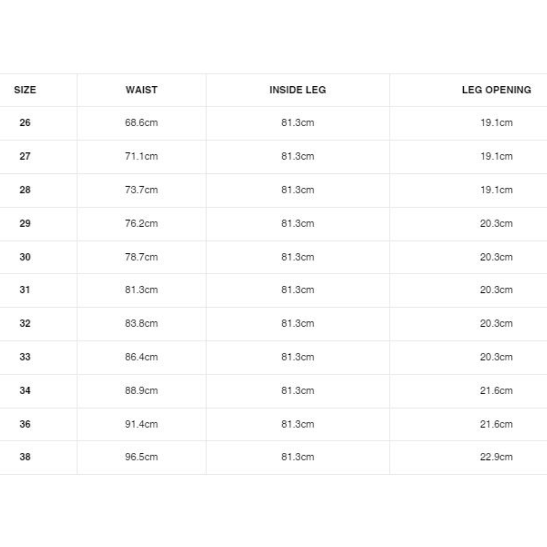Image resolution: width=547 pixels, height=547 pixels.
Task: Select the size 27 row label
Action: click(25, 157)
